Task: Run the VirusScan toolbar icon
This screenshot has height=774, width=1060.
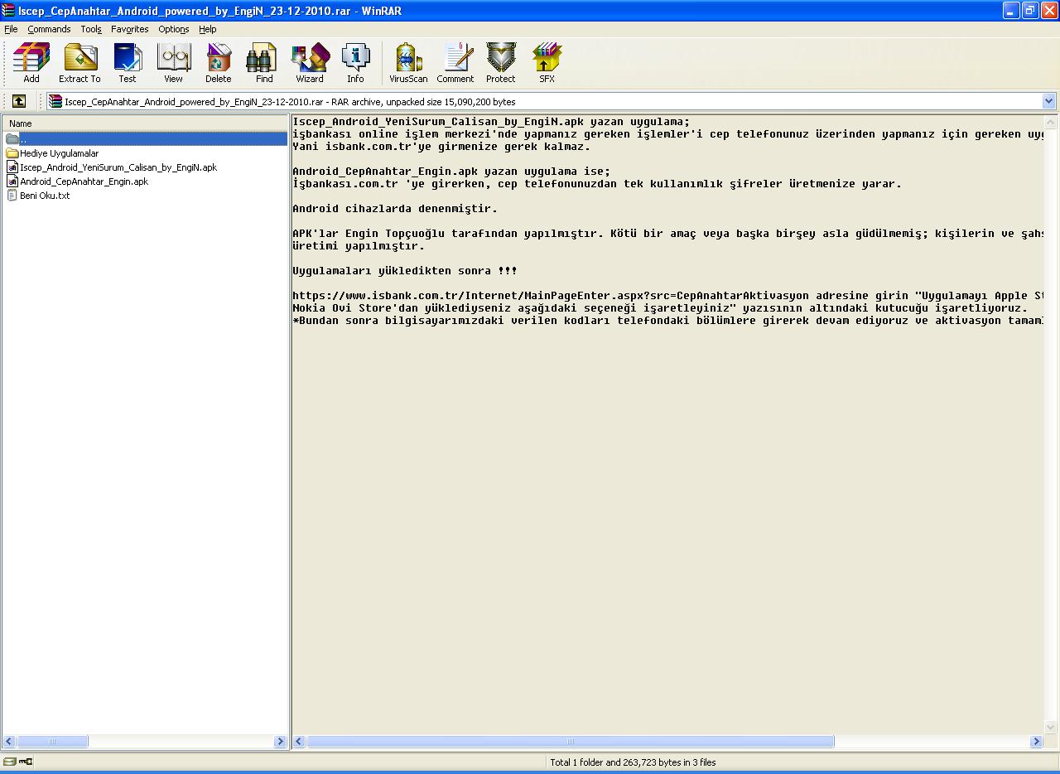Action: (408, 63)
